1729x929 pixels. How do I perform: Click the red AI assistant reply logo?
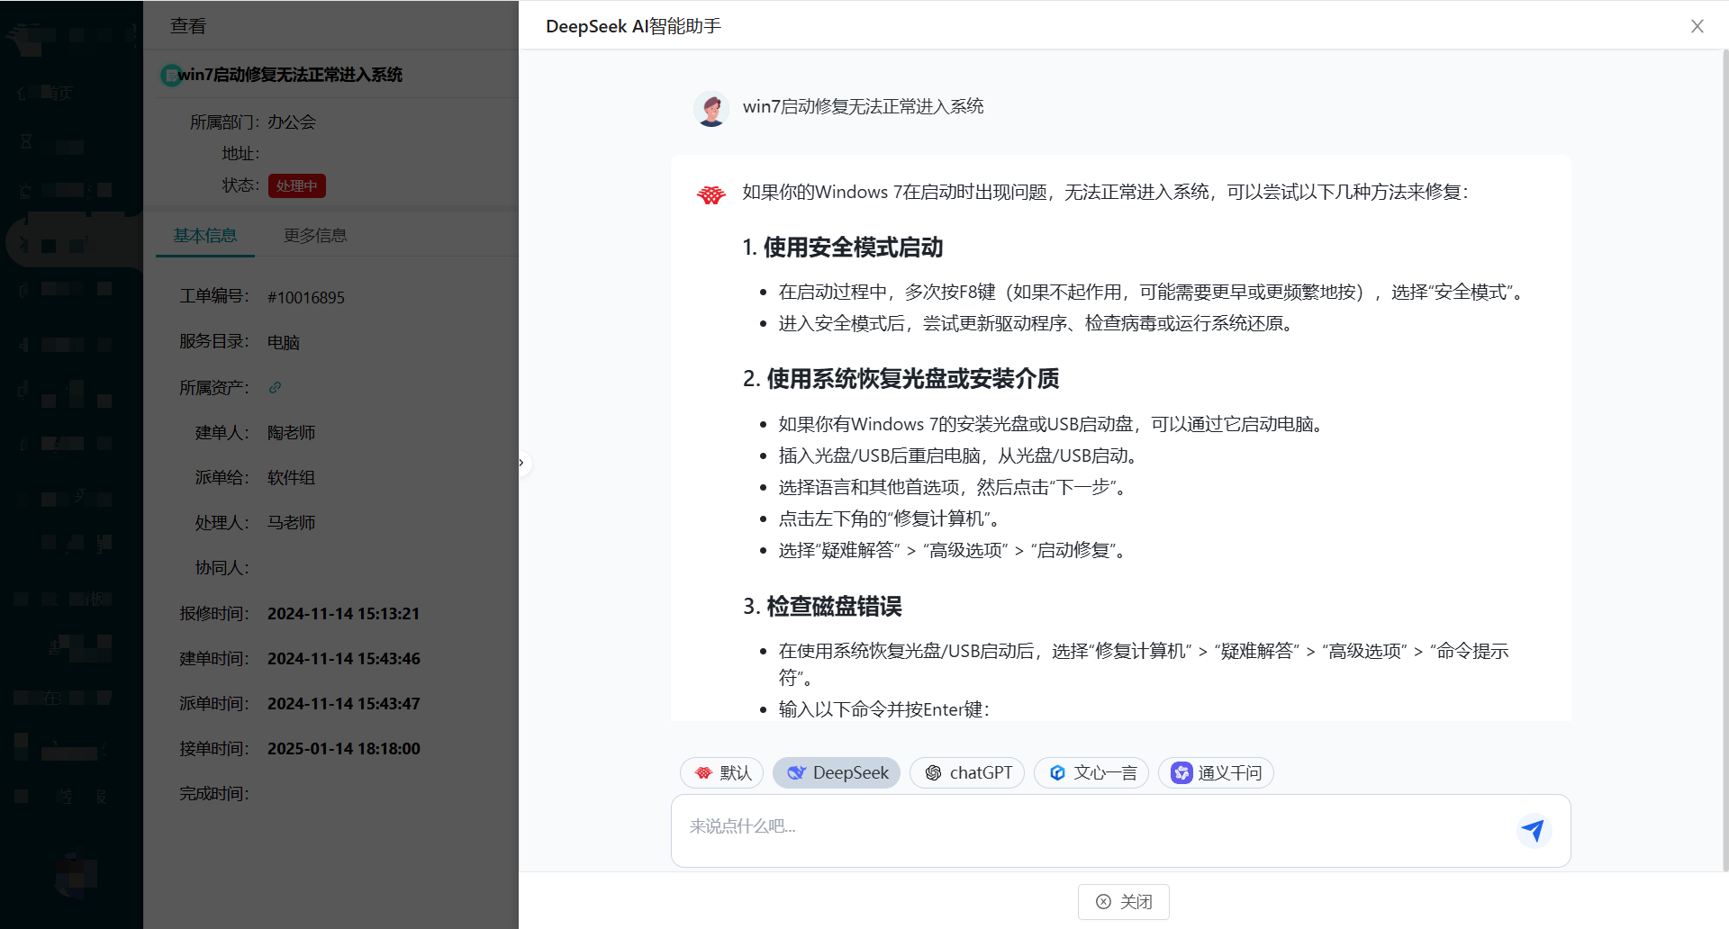[711, 194]
